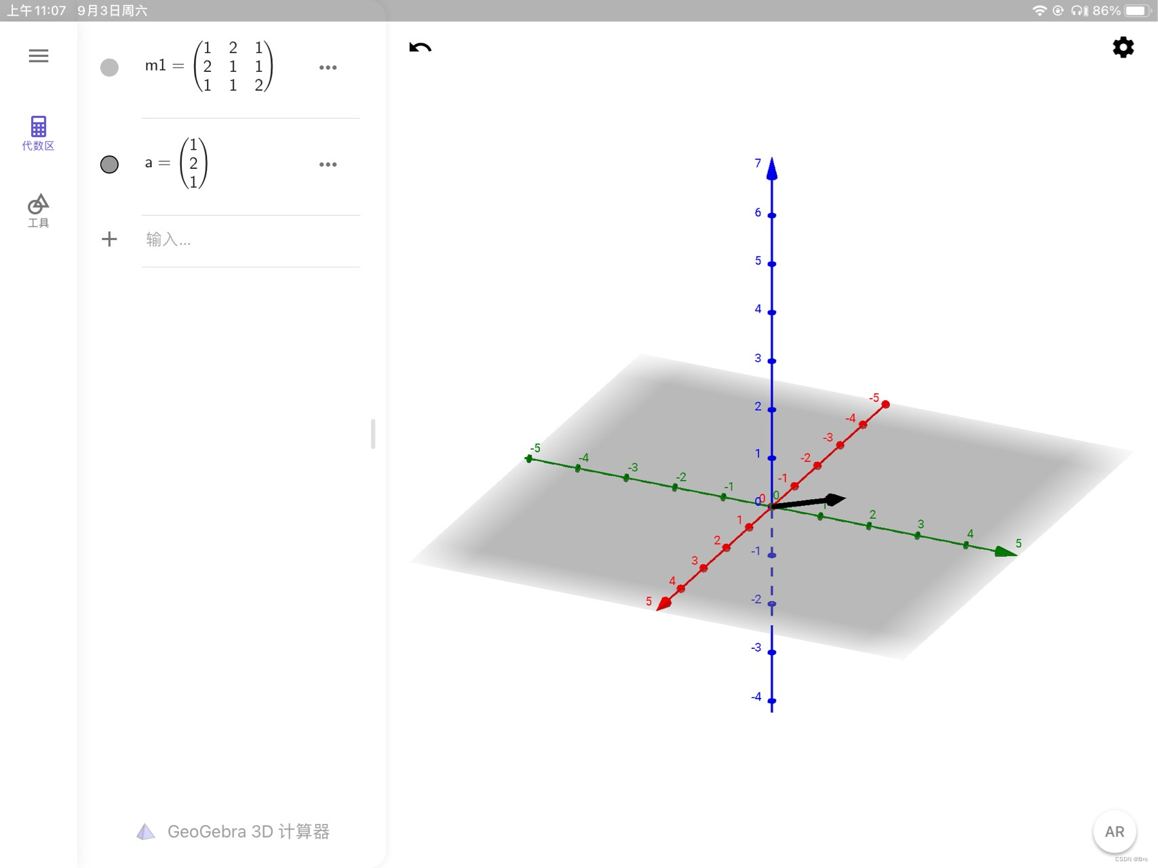
Task: Tap the Wi-Fi icon in status bar
Action: click(x=1039, y=11)
